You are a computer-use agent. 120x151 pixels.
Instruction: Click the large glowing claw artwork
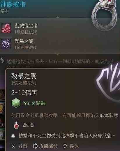pyautogui.click(x=109, y=81)
